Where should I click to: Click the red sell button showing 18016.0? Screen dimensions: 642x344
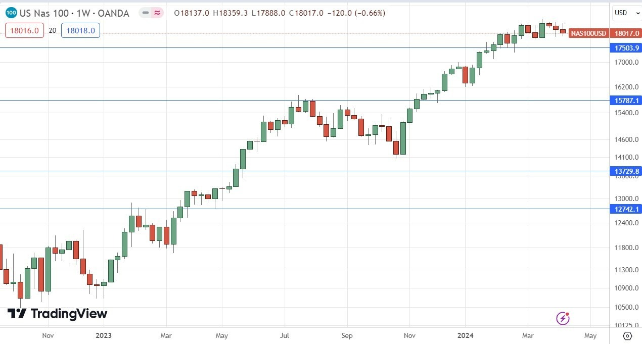point(24,30)
